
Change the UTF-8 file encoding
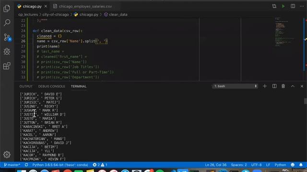coord(256,165)
